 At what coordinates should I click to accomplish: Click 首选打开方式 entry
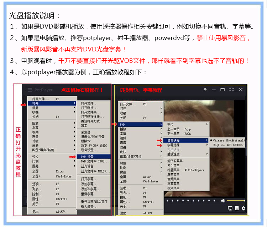tap(94, 121)
